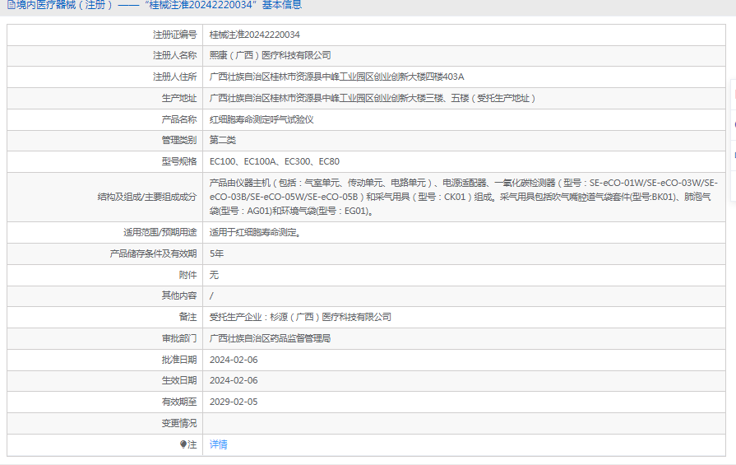Click the 附件 value 无

click(214, 275)
